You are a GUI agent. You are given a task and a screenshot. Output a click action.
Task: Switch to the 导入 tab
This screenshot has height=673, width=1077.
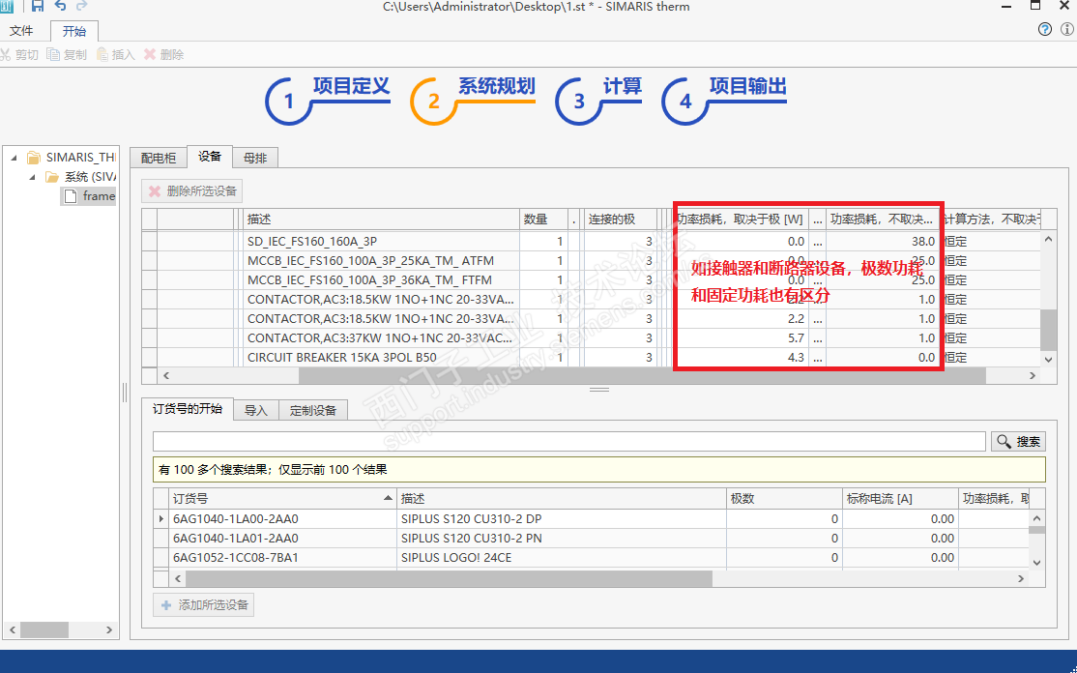(x=255, y=411)
